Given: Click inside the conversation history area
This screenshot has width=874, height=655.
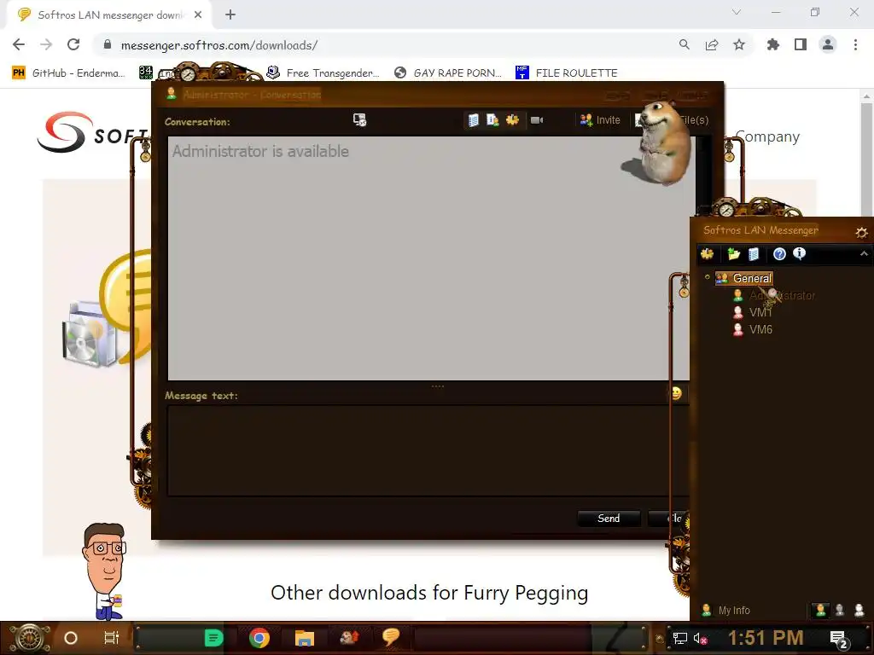Looking at the screenshot, I should pos(428,258).
